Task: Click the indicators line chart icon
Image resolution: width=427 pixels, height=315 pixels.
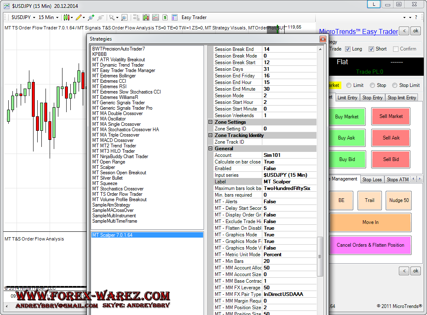Action: tap(156, 17)
